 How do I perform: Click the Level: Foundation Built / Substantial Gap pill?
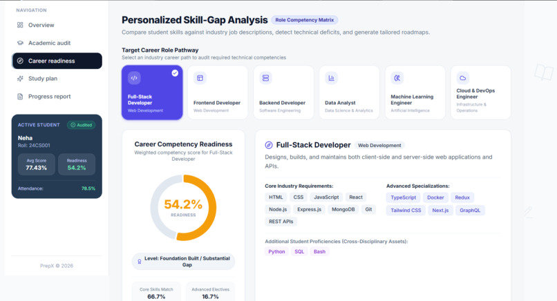click(183, 262)
